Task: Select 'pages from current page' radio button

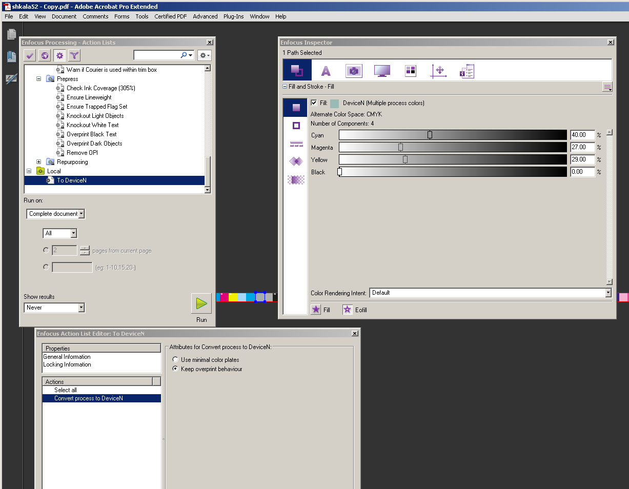Action: click(46, 251)
